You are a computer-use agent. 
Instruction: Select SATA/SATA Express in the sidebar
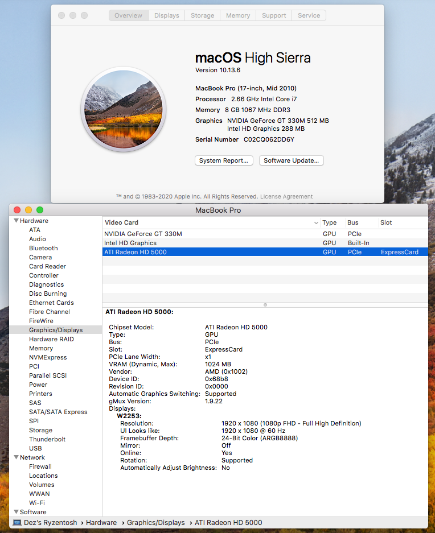(x=58, y=412)
